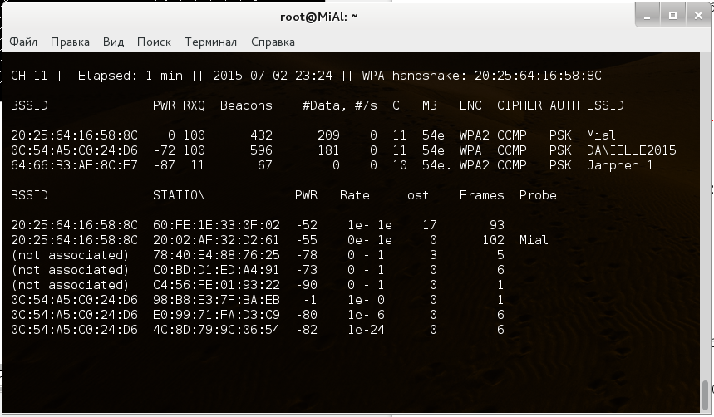This screenshot has height=417, width=714.
Task: Click the CH 11 text in the header line
Action: 29,76
